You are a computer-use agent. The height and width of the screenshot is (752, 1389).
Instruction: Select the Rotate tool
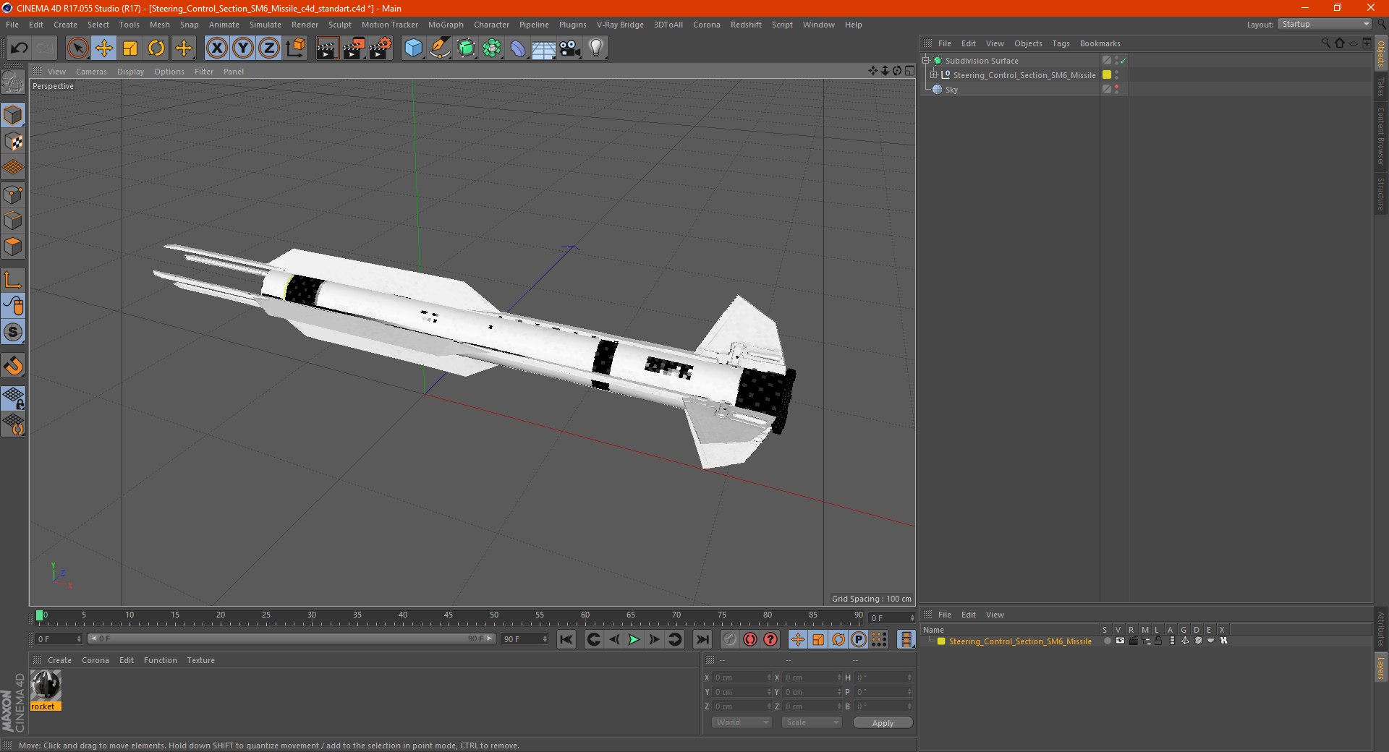click(x=156, y=48)
